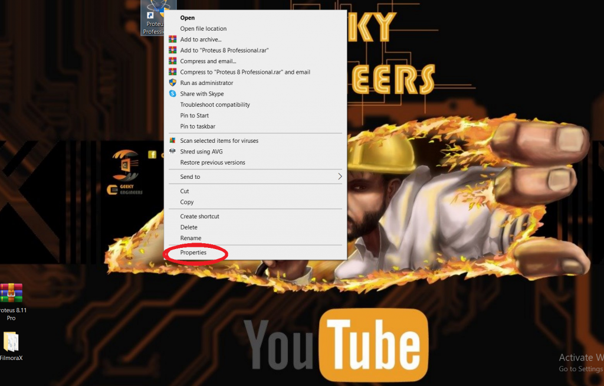
Task: Select Compress to "Proteus 8 Professional.rar" and email
Action: tap(255, 72)
